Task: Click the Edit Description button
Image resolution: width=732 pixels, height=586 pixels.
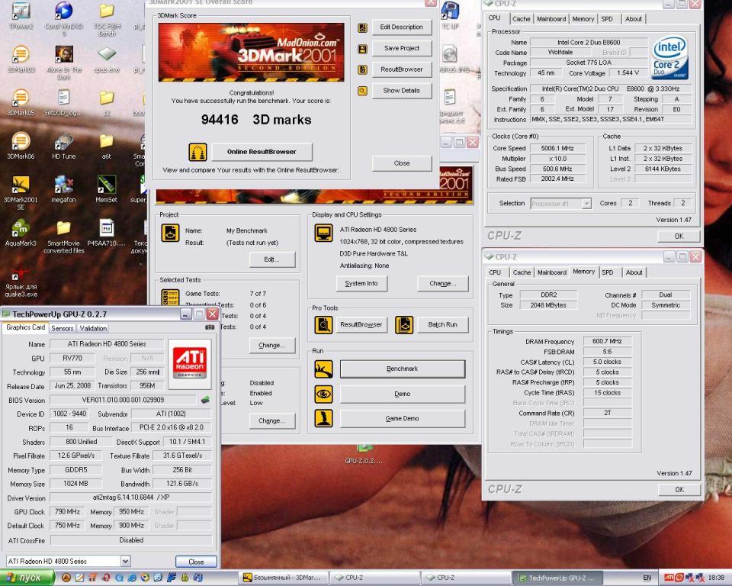Action: click(x=402, y=27)
